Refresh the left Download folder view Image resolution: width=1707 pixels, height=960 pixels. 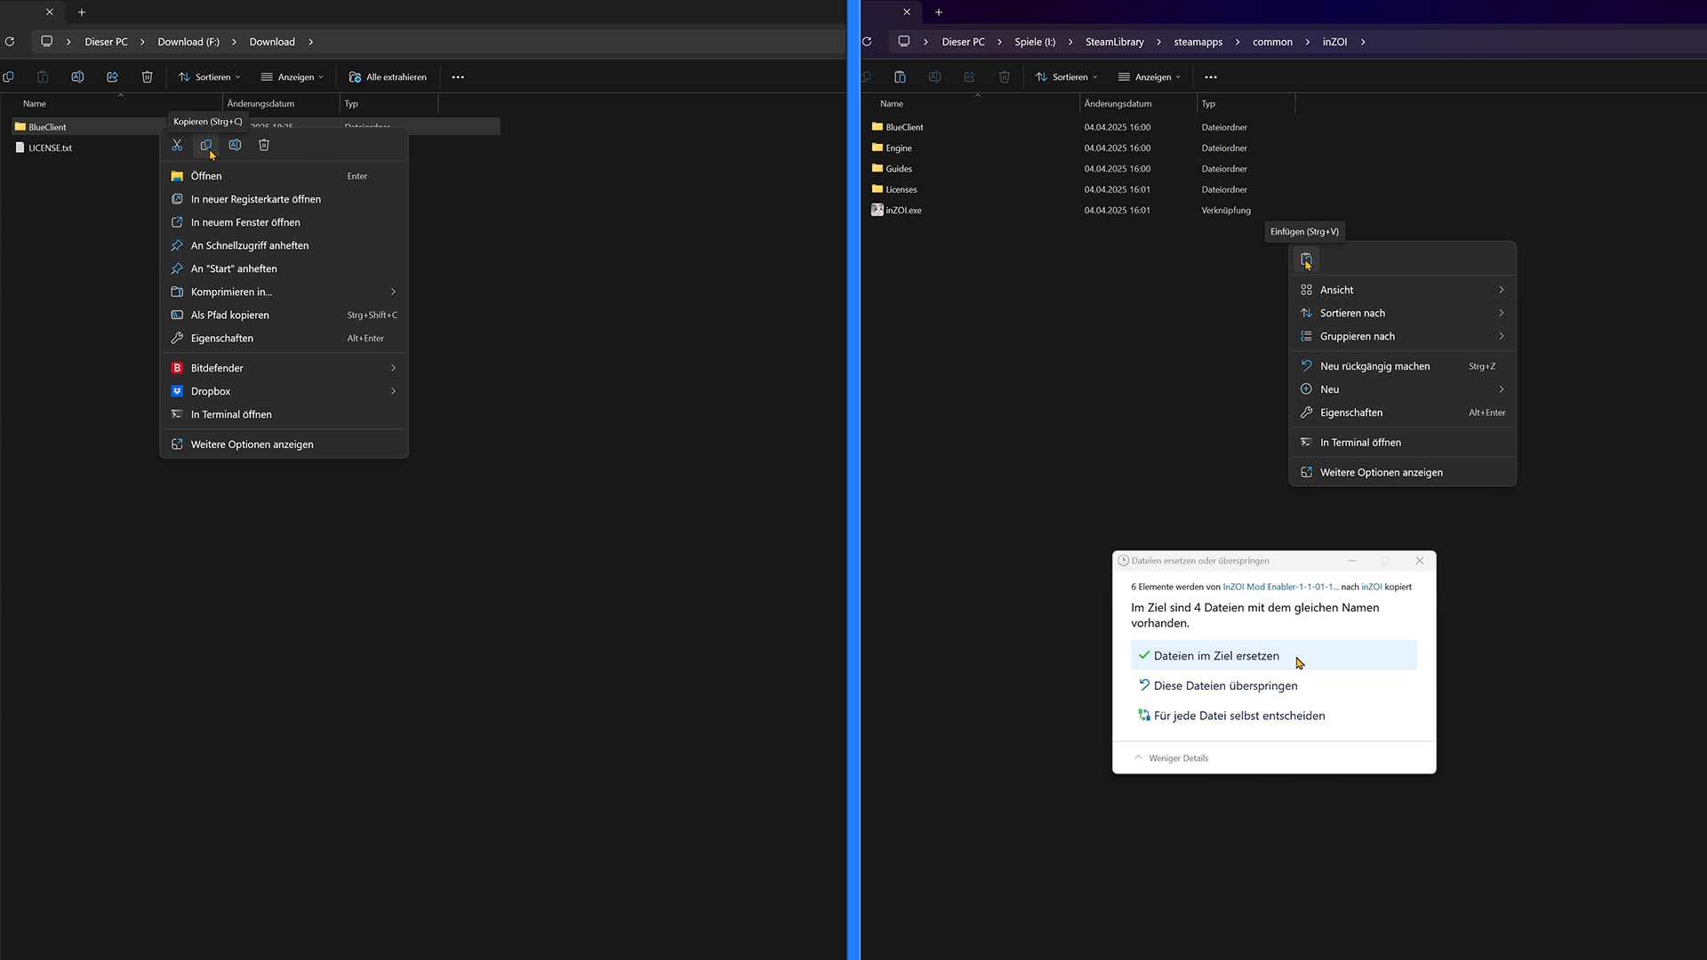[10, 42]
